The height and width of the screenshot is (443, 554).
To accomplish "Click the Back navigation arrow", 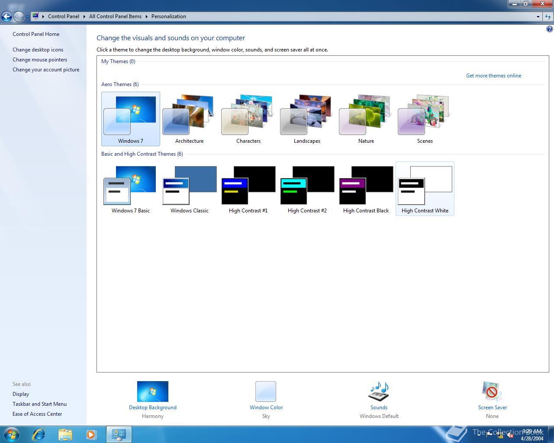I will click(6, 16).
